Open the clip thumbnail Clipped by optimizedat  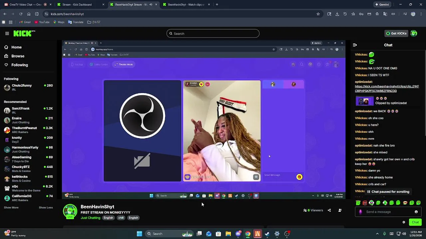(364, 101)
